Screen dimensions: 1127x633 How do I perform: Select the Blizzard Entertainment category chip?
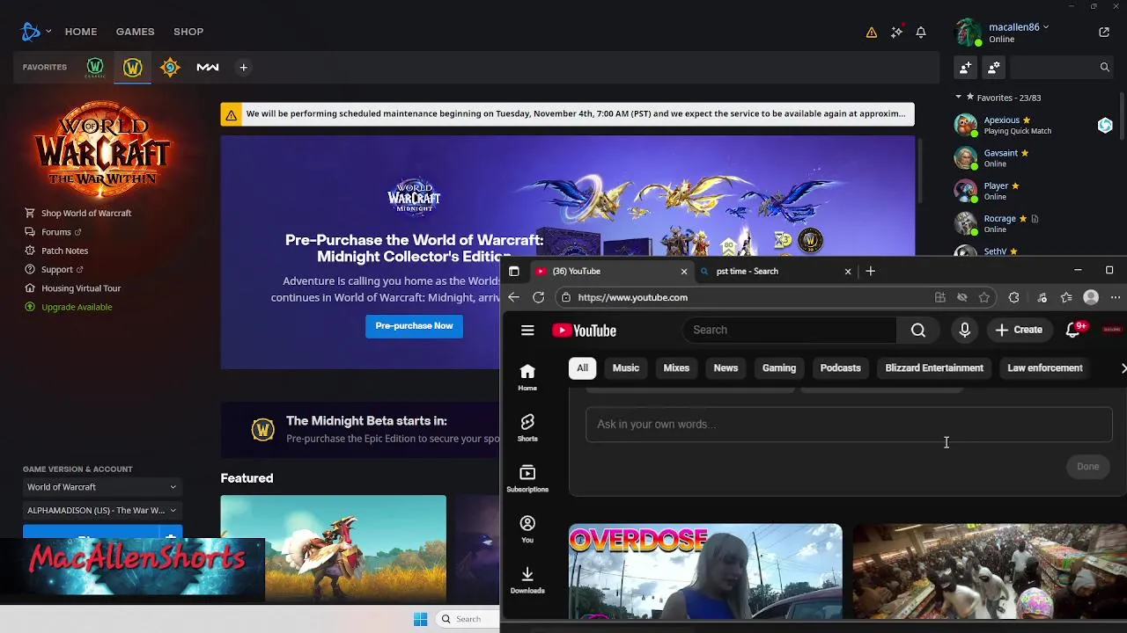click(x=934, y=368)
